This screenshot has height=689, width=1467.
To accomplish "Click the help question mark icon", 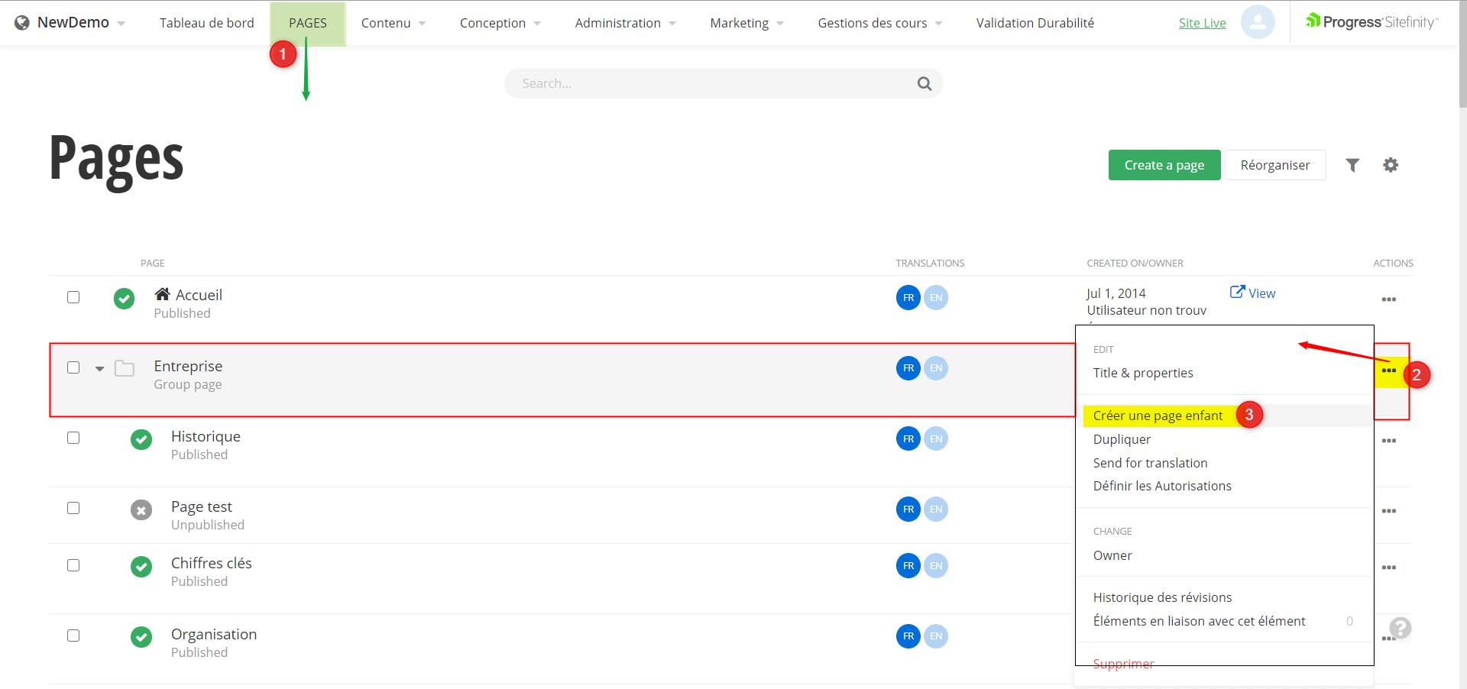I will 1400,628.
